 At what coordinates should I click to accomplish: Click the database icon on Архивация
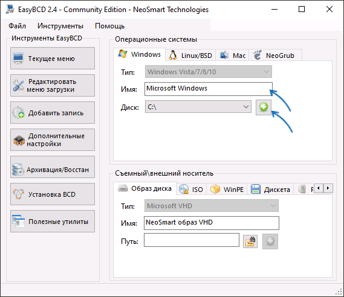(18, 169)
